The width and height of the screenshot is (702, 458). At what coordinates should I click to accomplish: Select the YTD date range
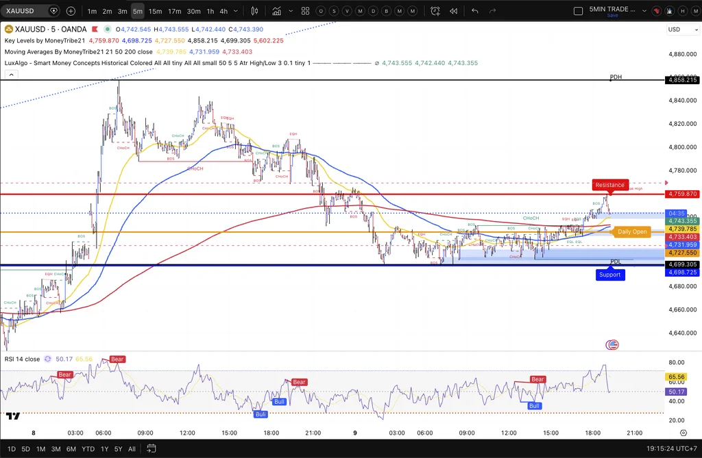click(88, 448)
